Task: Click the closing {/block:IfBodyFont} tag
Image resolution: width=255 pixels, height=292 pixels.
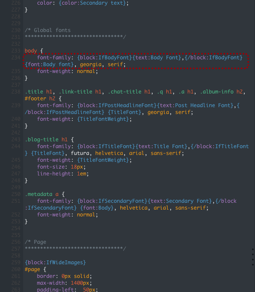Action: pos(214,58)
